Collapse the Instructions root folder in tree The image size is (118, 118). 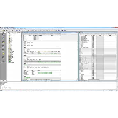7,44
